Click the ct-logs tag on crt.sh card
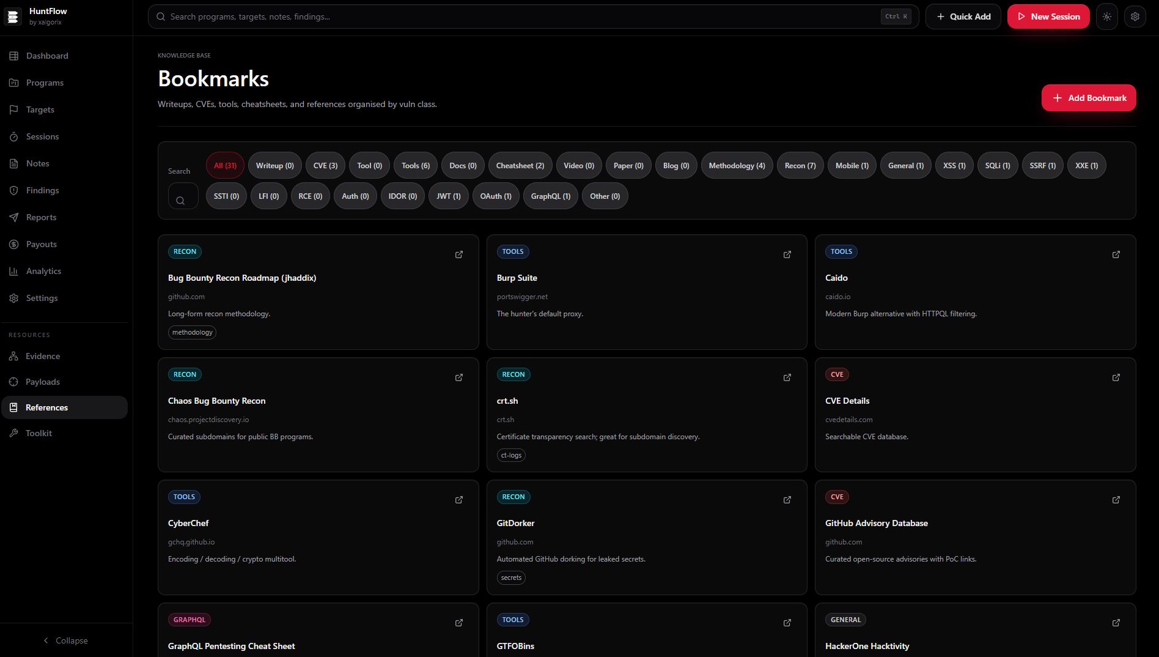 [511, 455]
